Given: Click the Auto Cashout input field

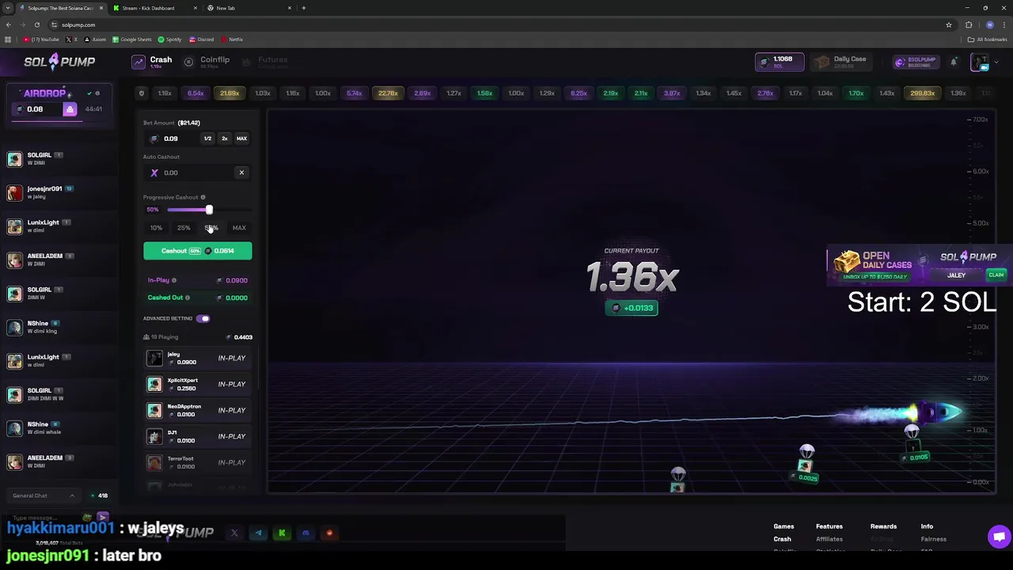Looking at the screenshot, I should tap(190, 173).
